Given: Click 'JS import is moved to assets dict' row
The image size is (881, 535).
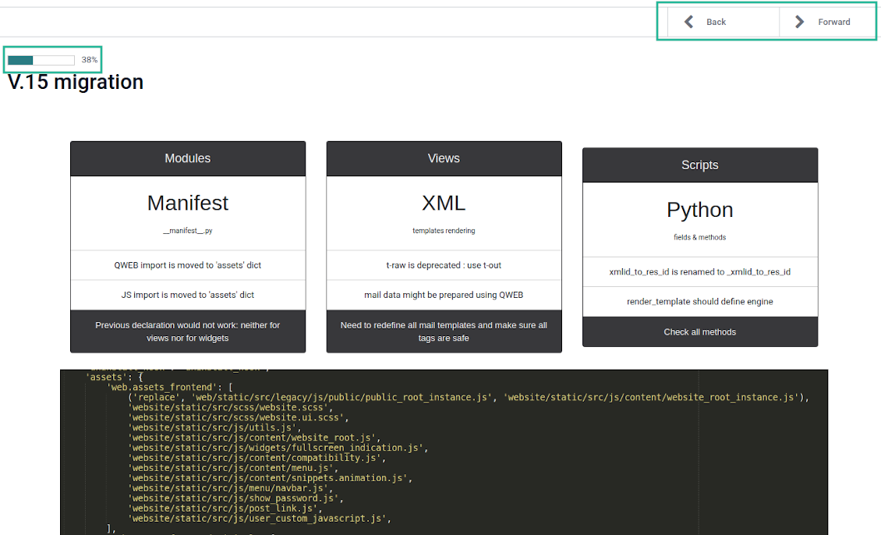Looking at the screenshot, I should tap(188, 295).
